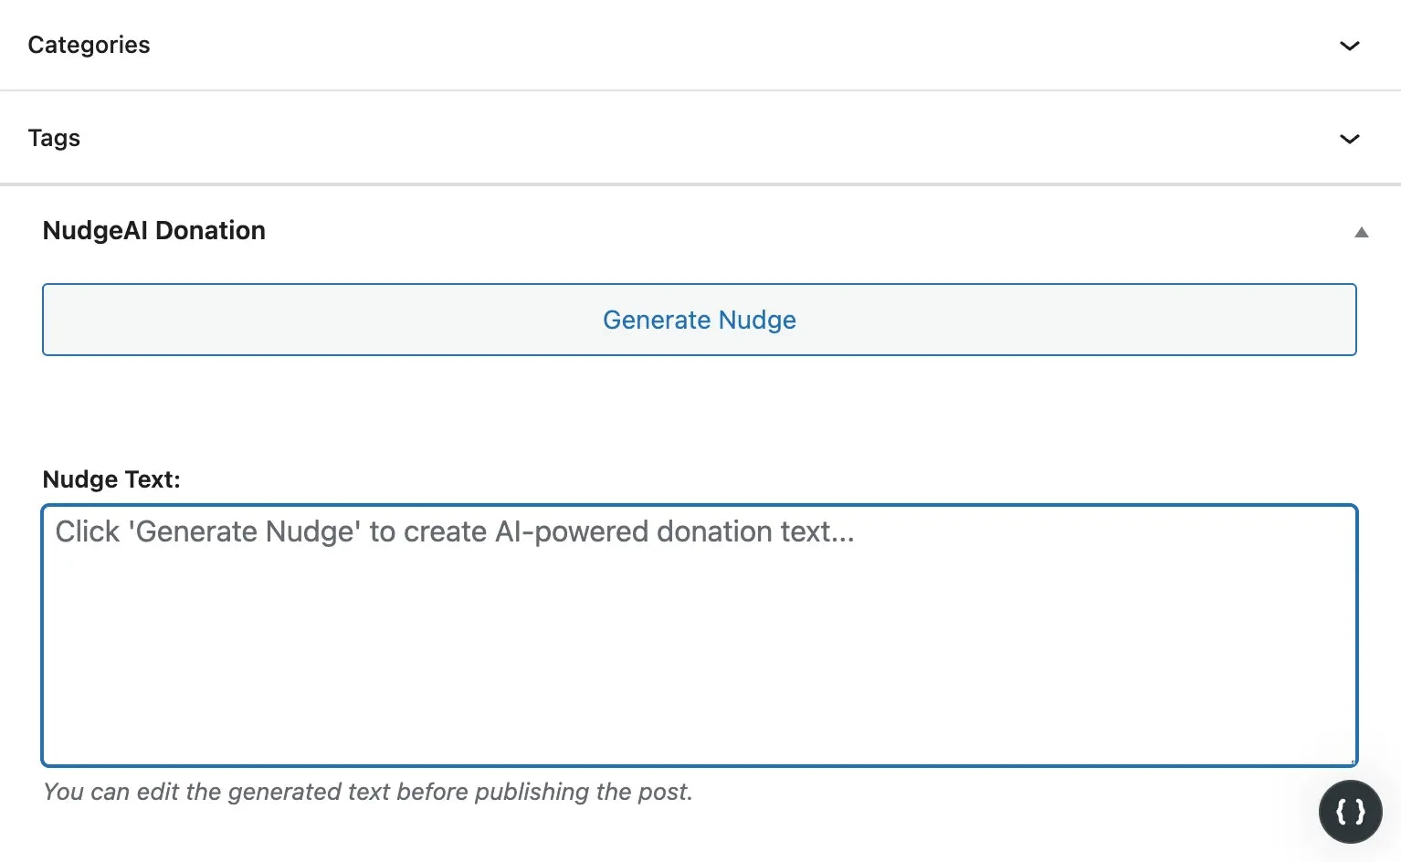Open the Categories dropdown chevron
The height and width of the screenshot is (862, 1401).
coord(1349,46)
